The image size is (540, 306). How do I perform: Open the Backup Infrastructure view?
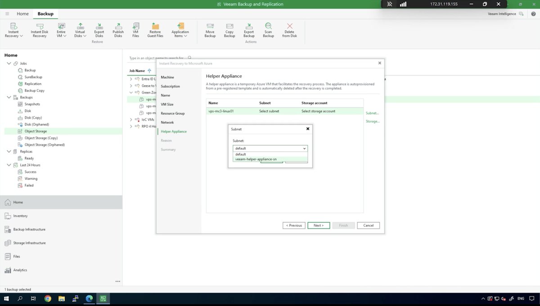pos(61,229)
